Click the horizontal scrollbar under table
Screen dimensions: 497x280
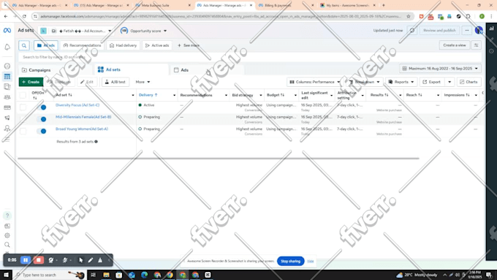click(x=219, y=158)
